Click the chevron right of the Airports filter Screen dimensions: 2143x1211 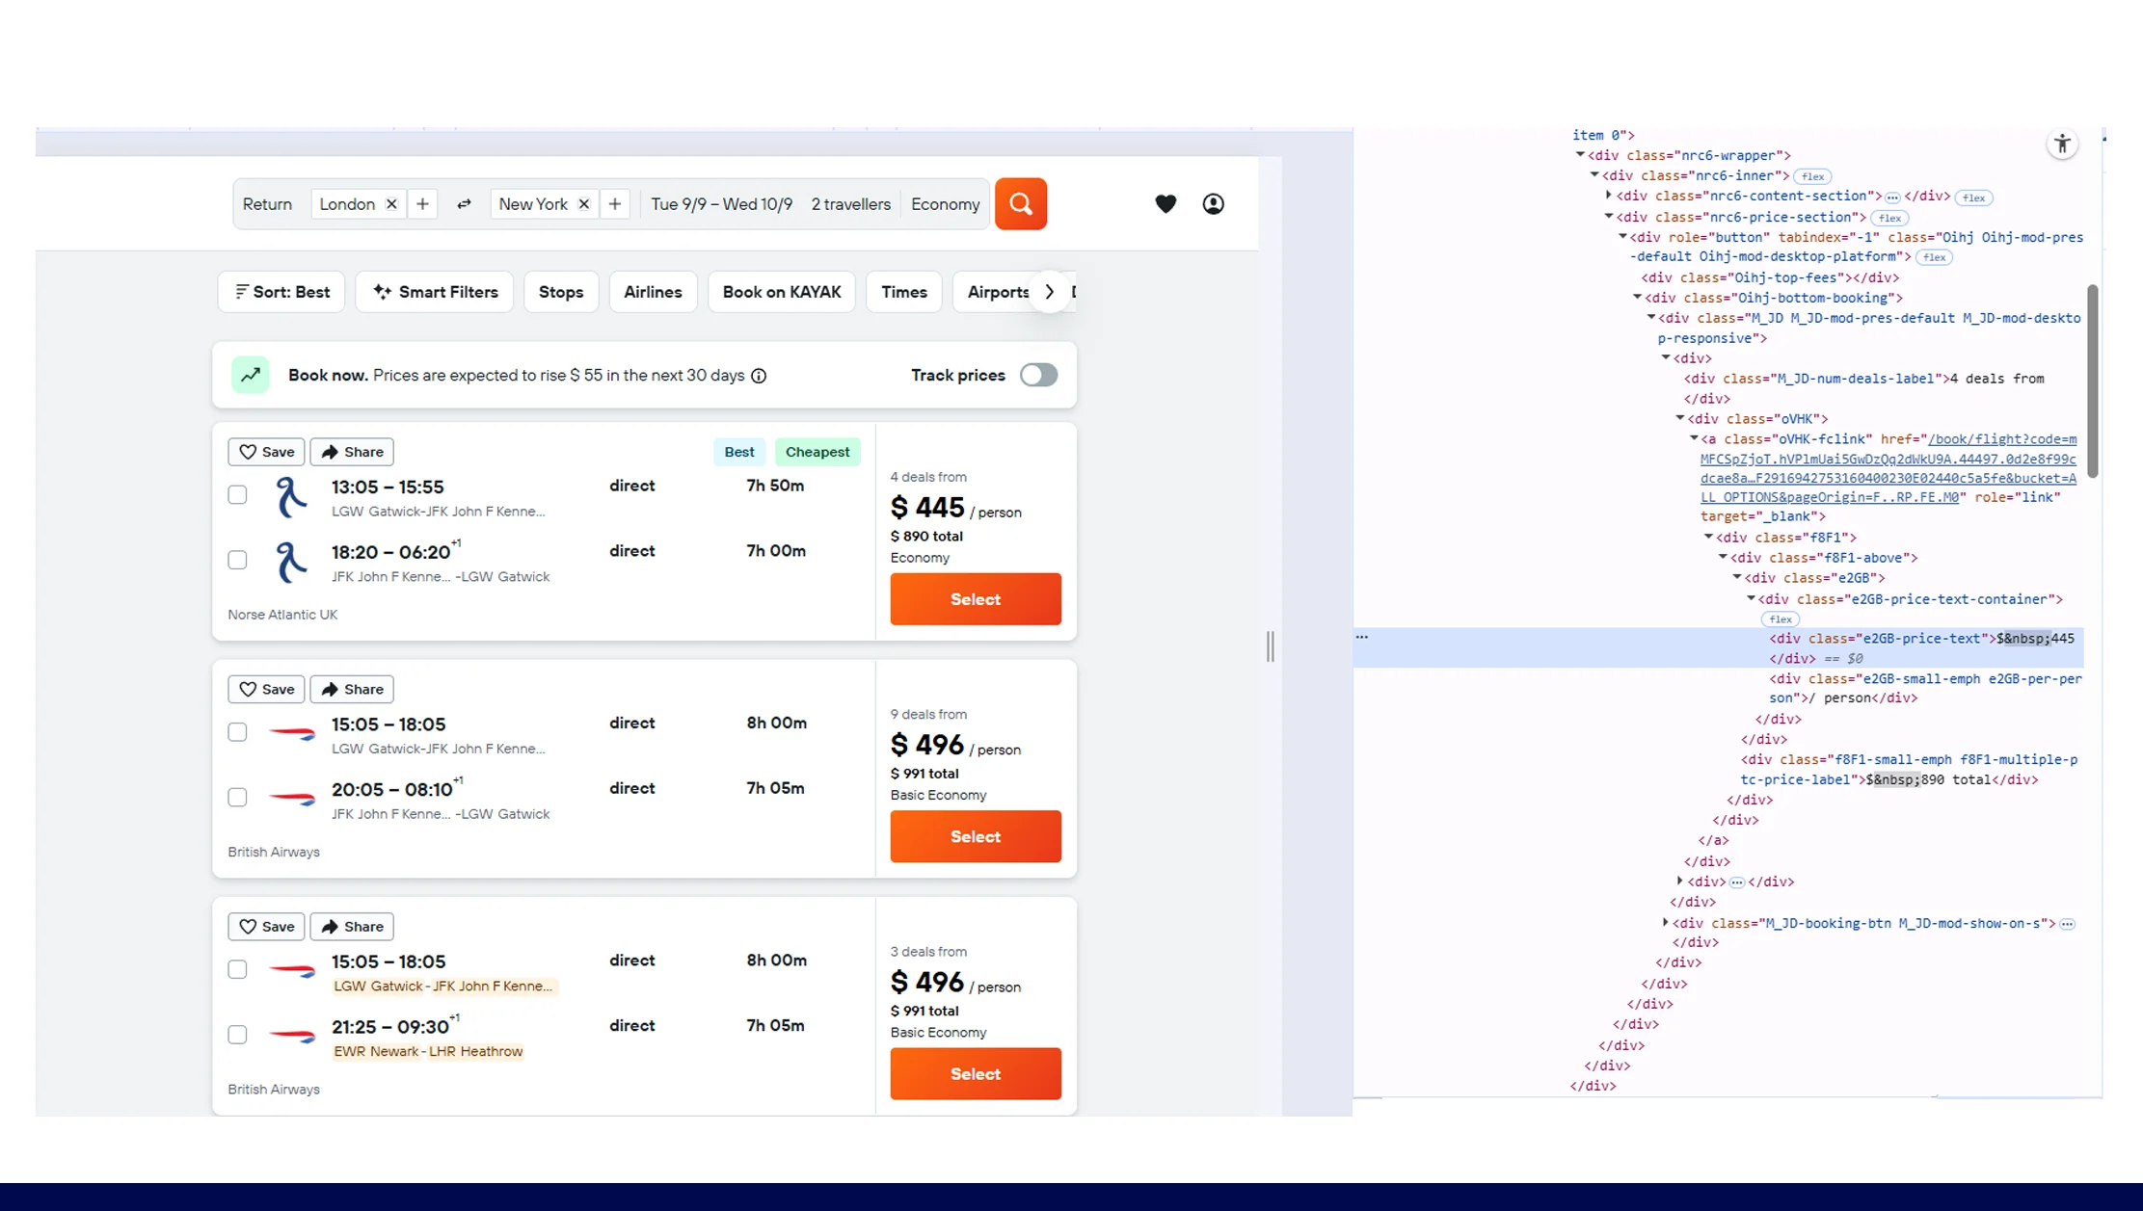click(1049, 292)
